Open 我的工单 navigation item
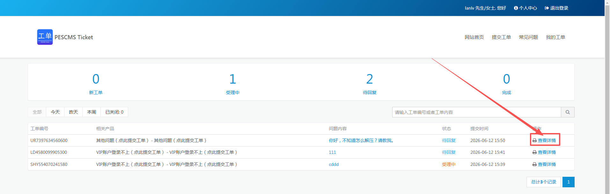The height and width of the screenshot is (194, 610). [x=555, y=37]
